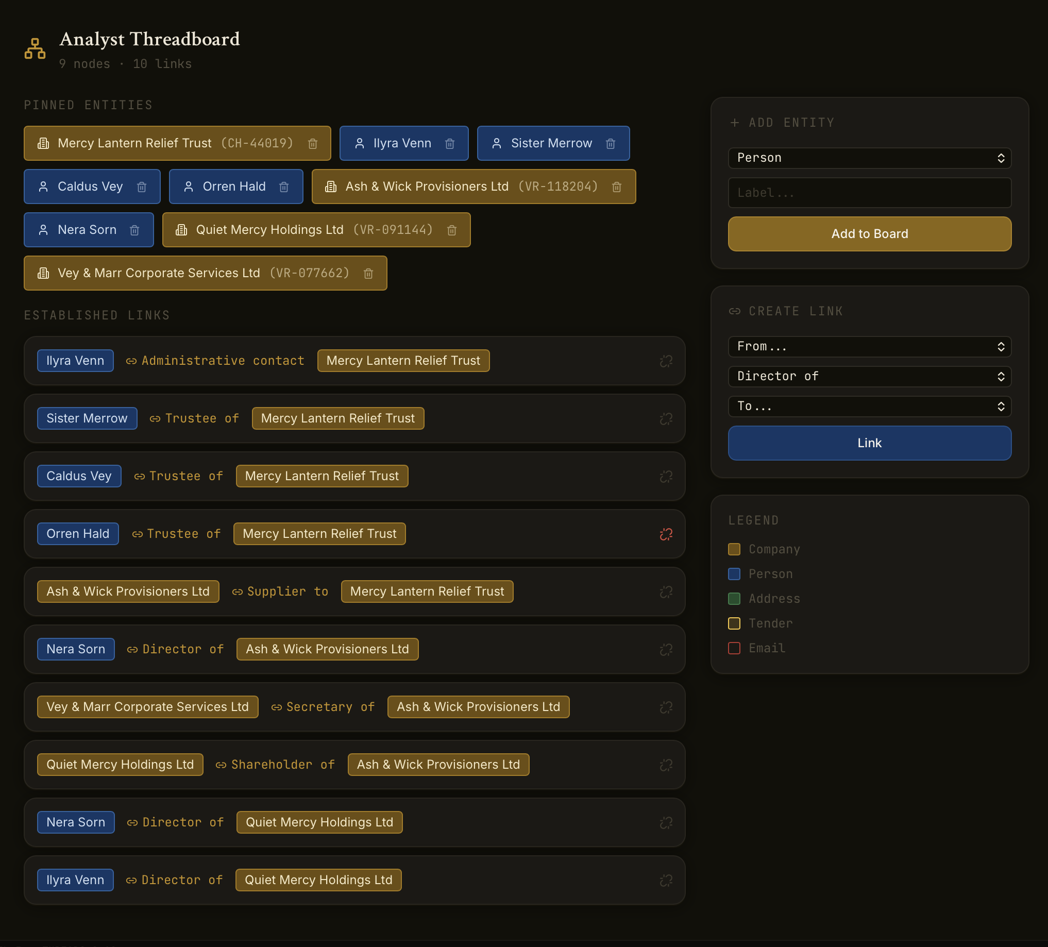This screenshot has width=1048, height=947.
Task: Remove Ilyra Venn from pinned entities
Action: point(450,143)
